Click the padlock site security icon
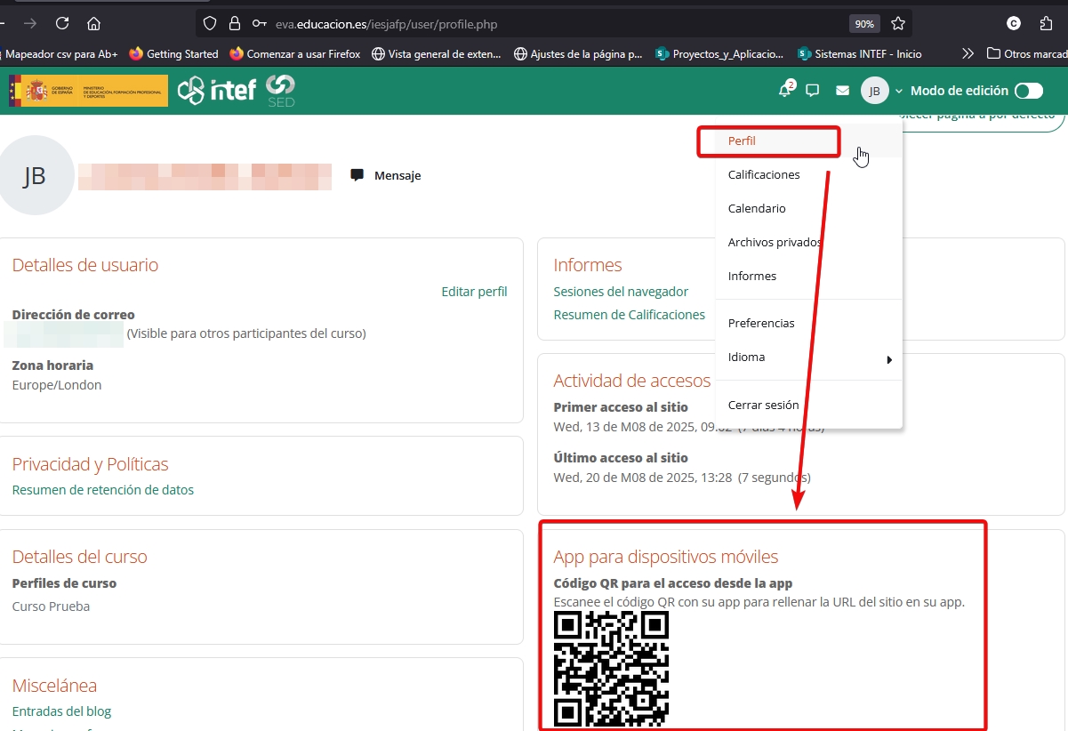This screenshot has height=731, width=1068. point(235,24)
